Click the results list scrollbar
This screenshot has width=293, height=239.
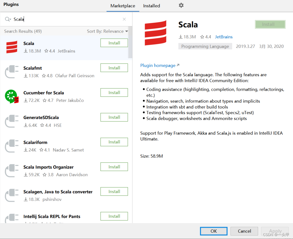pos(130,42)
